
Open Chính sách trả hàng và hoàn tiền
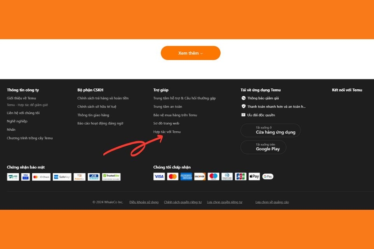pos(103,98)
